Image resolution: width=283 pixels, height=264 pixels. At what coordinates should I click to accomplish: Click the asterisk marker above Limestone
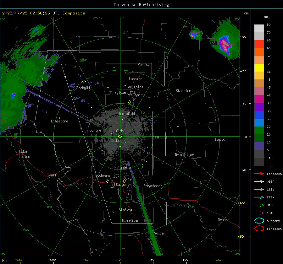click(59, 118)
